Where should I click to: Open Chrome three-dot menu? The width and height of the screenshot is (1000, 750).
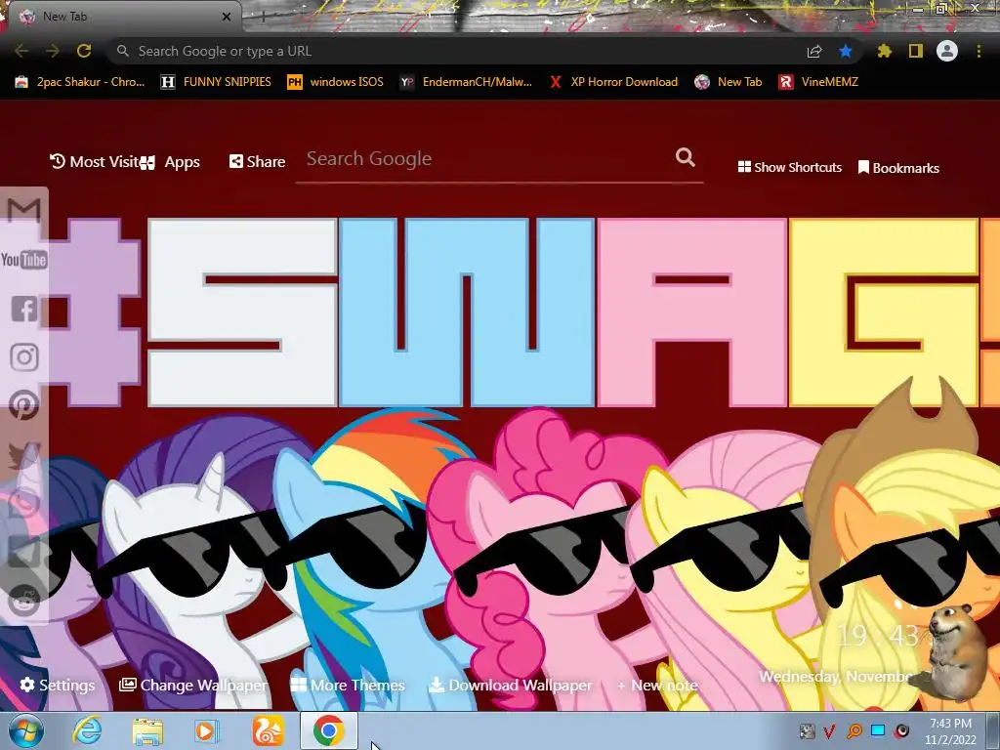979,51
